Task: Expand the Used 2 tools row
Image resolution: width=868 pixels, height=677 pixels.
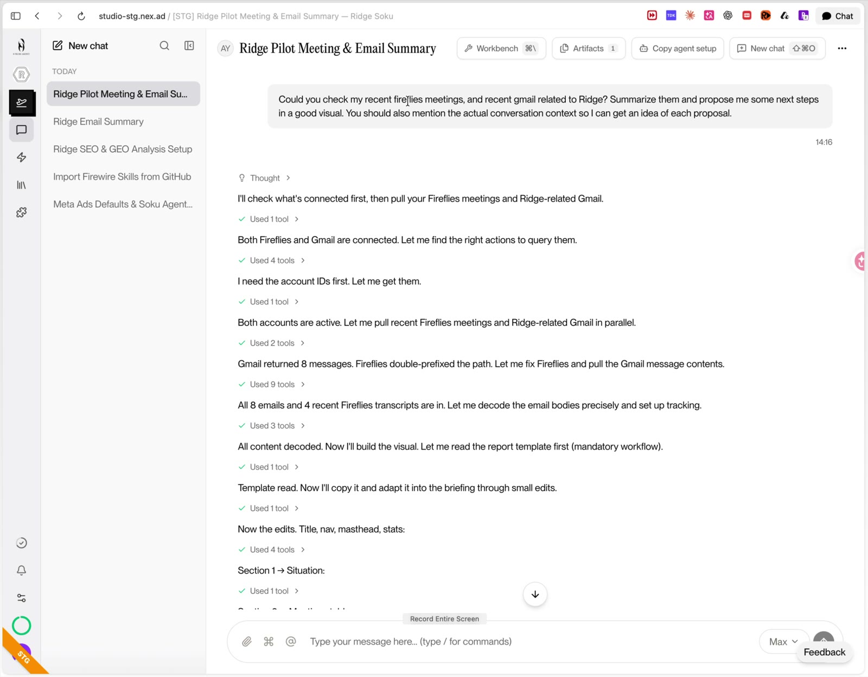Action: 272,343
